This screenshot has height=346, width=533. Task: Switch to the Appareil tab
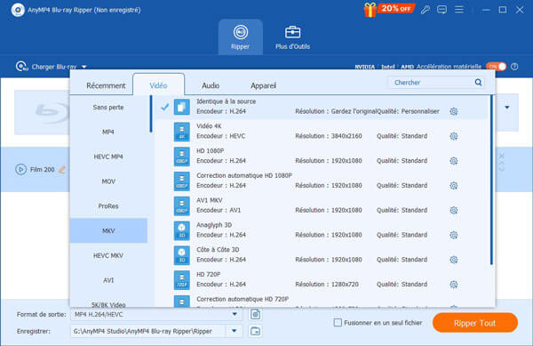point(263,85)
